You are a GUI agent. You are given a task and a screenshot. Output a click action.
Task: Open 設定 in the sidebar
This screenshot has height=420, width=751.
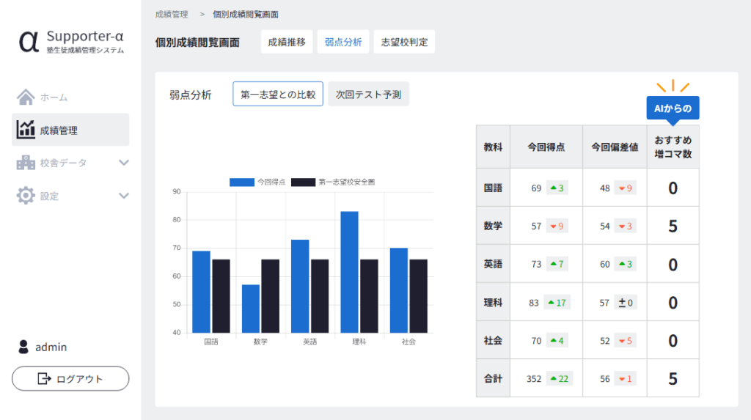70,196
